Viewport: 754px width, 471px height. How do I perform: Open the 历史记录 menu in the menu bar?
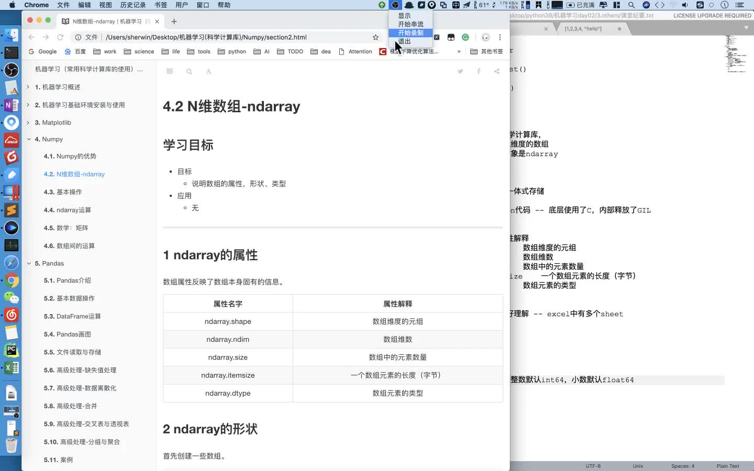(133, 5)
